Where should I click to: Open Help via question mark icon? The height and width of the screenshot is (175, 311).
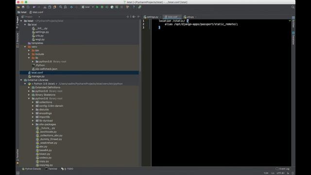134,7
